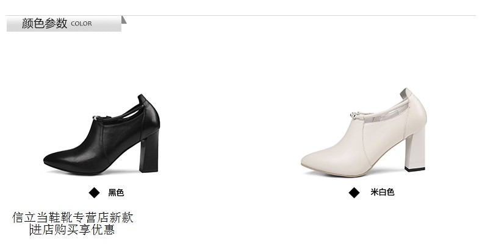Select the black diamond beside 黑色
Image resolution: width=482 pixels, height=246 pixels.
pos(95,192)
